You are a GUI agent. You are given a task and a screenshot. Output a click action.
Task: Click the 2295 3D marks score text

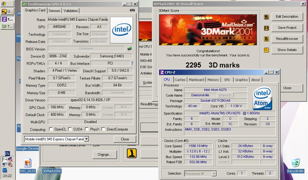pos(213,65)
